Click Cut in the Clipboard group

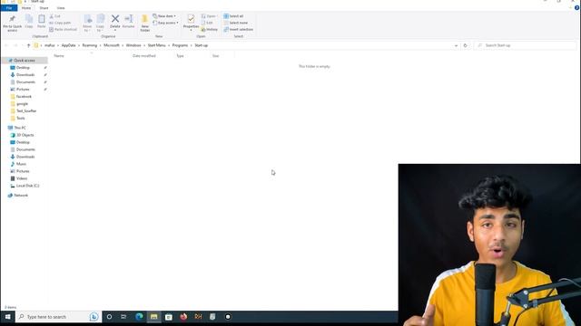tap(54, 16)
